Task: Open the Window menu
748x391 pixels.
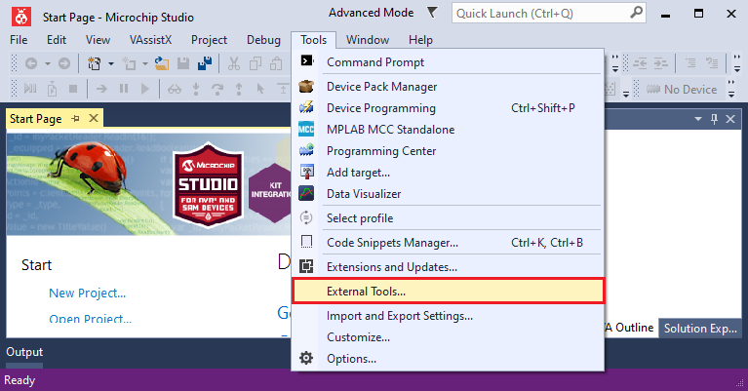Action: (x=368, y=40)
